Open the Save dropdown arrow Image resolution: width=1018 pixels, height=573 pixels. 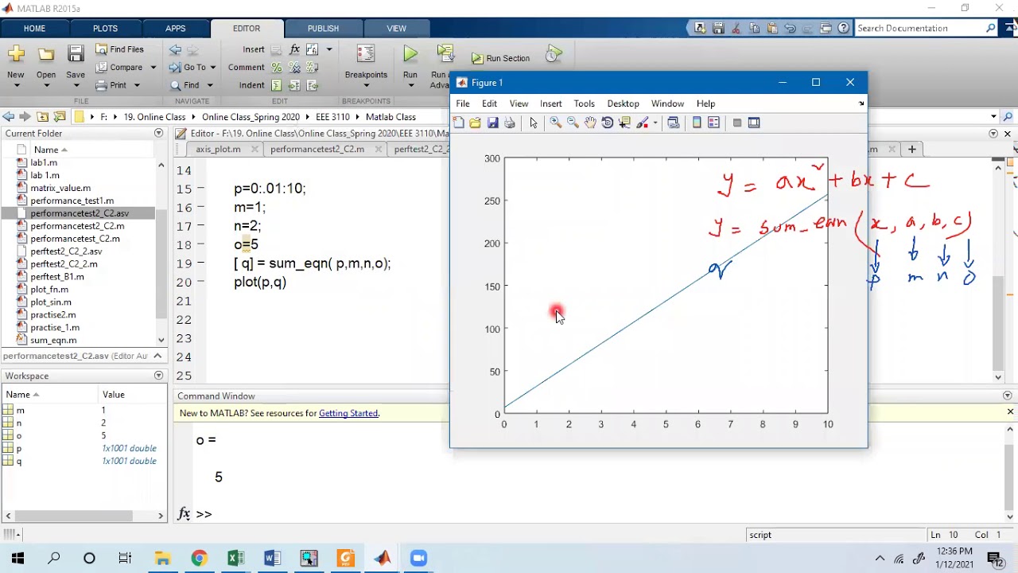coord(76,85)
